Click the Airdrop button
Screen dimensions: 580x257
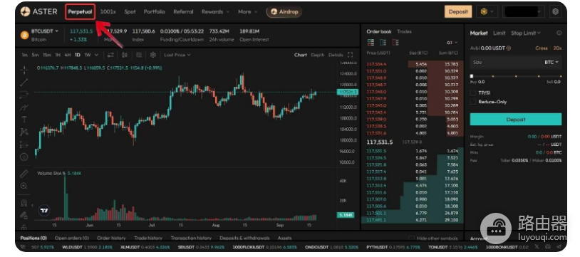pos(284,11)
